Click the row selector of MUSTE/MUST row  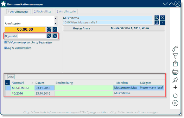click(8, 88)
